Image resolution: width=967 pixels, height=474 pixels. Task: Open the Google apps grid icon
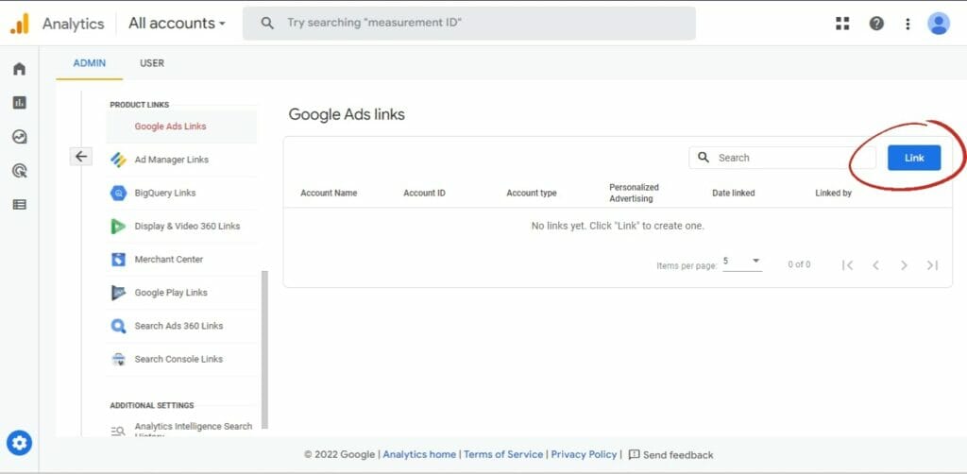coord(841,24)
